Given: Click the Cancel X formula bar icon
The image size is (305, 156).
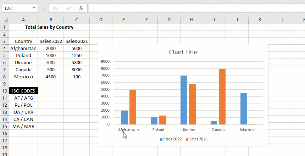Looking at the screenshot, I should [55, 8].
